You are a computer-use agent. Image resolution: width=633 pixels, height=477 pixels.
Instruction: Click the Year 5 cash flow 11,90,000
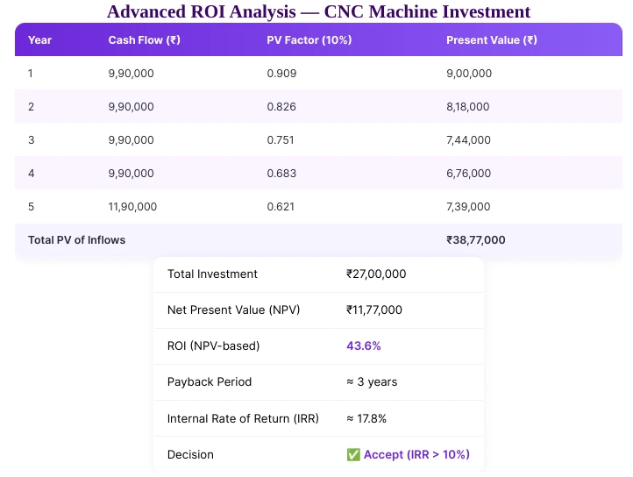(x=132, y=206)
